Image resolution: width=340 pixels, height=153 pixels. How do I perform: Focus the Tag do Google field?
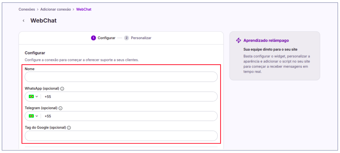(x=121, y=136)
